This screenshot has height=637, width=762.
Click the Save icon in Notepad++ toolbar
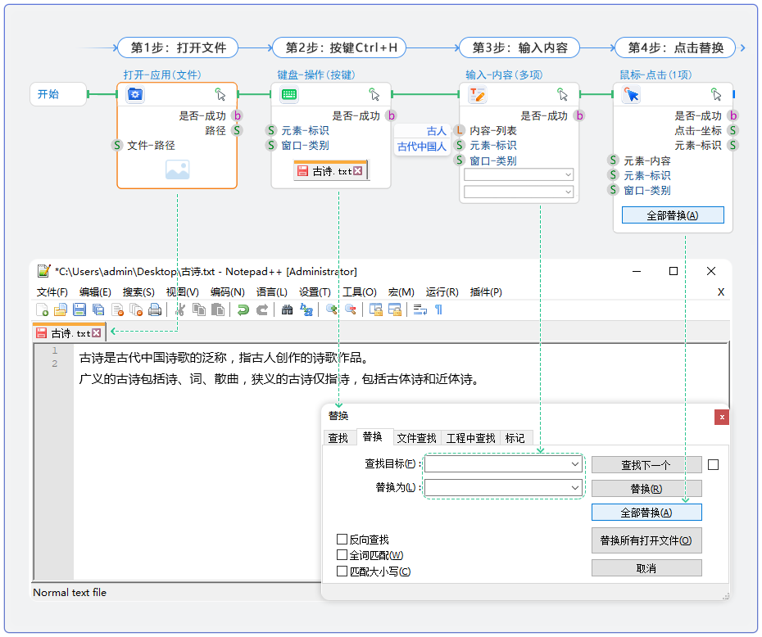79,309
